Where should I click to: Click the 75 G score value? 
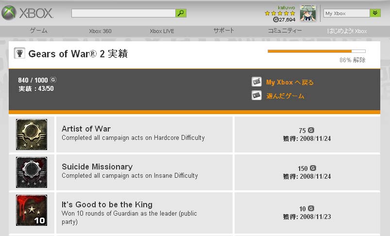coord(302,131)
